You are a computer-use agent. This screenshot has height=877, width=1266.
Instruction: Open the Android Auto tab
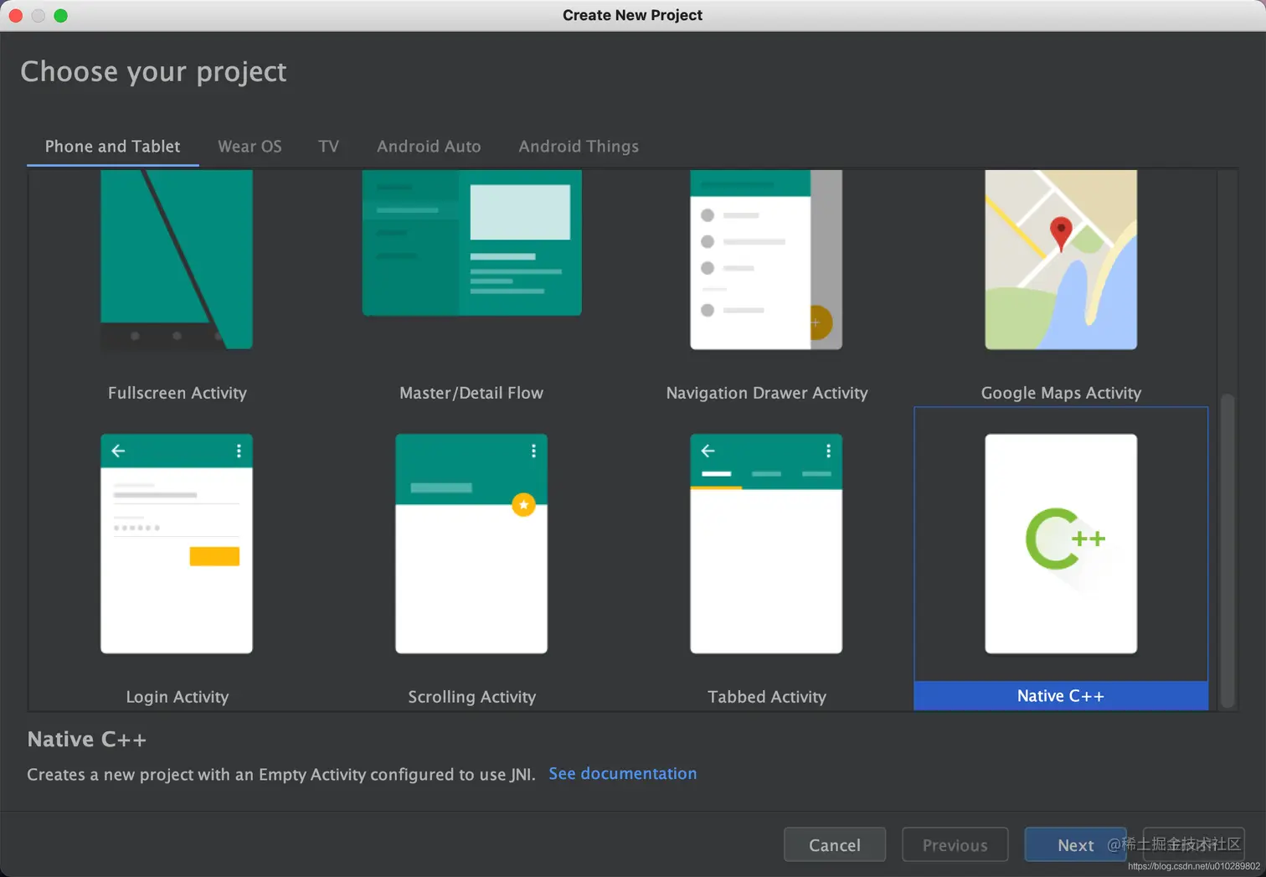(429, 147)
